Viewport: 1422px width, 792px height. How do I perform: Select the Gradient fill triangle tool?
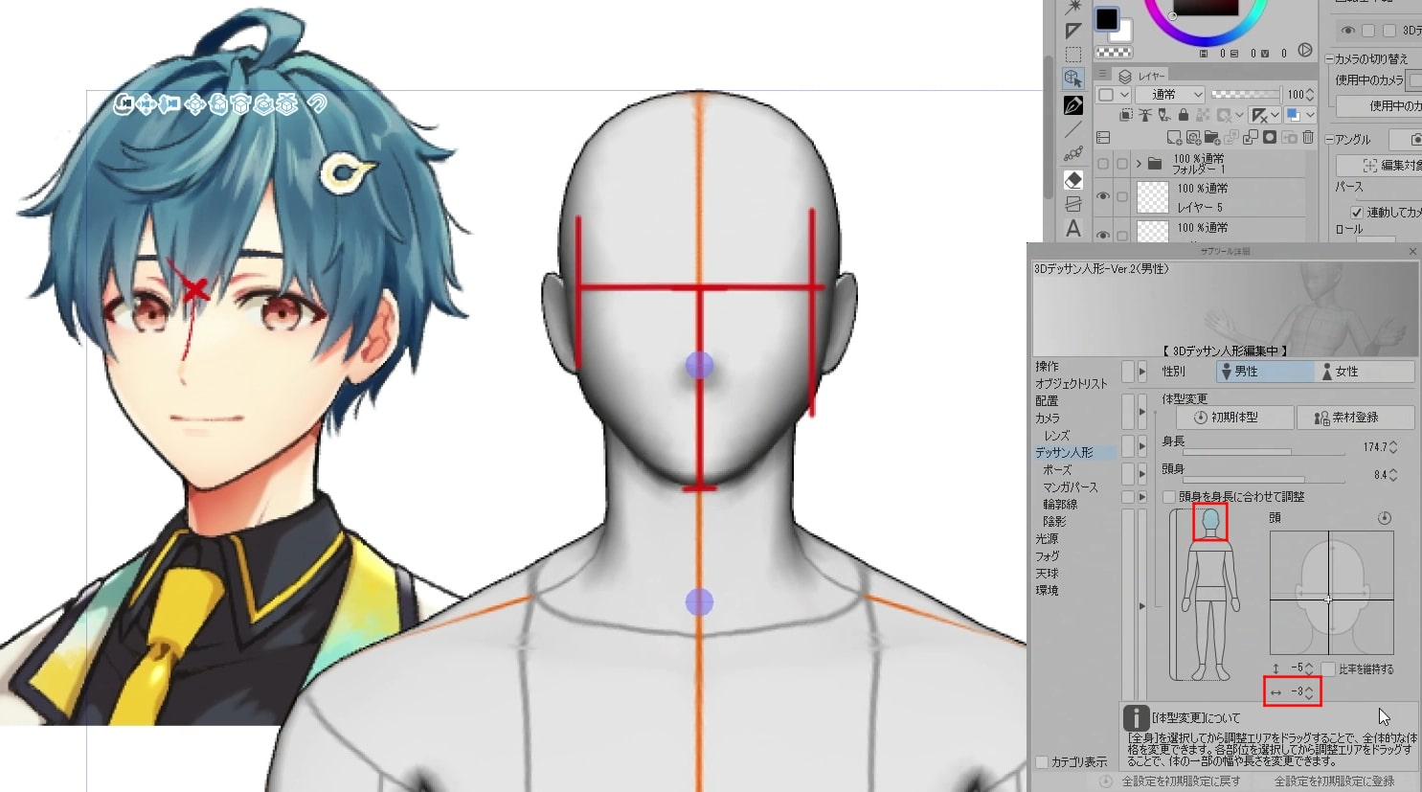1073,31
